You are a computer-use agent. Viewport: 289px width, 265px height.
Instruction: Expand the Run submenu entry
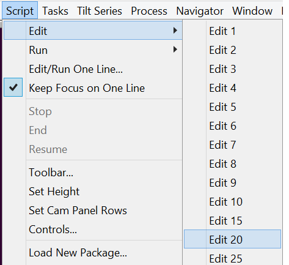pyautogui.click(x=93, y=50)
